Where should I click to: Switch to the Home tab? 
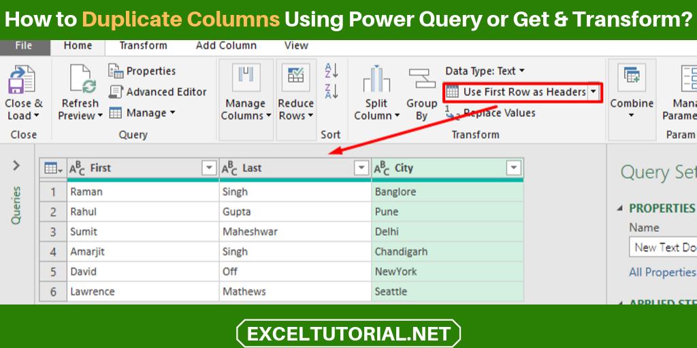[x=78, y=46]
